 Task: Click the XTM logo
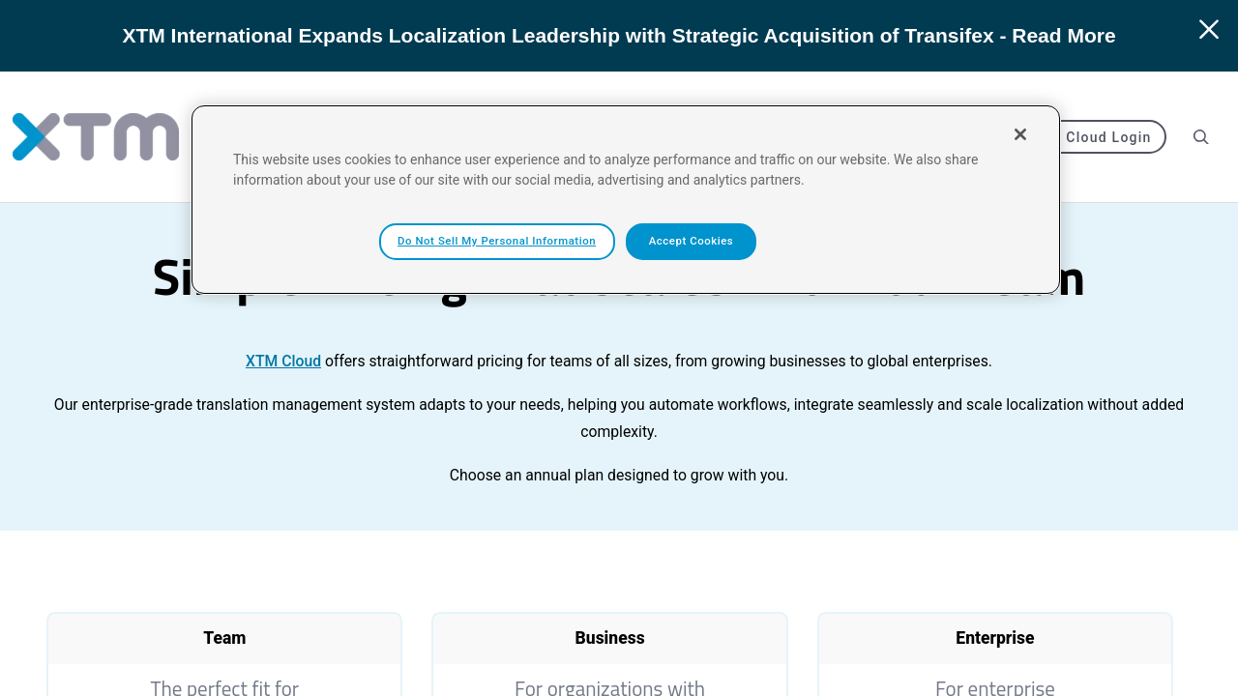point(96,137)
